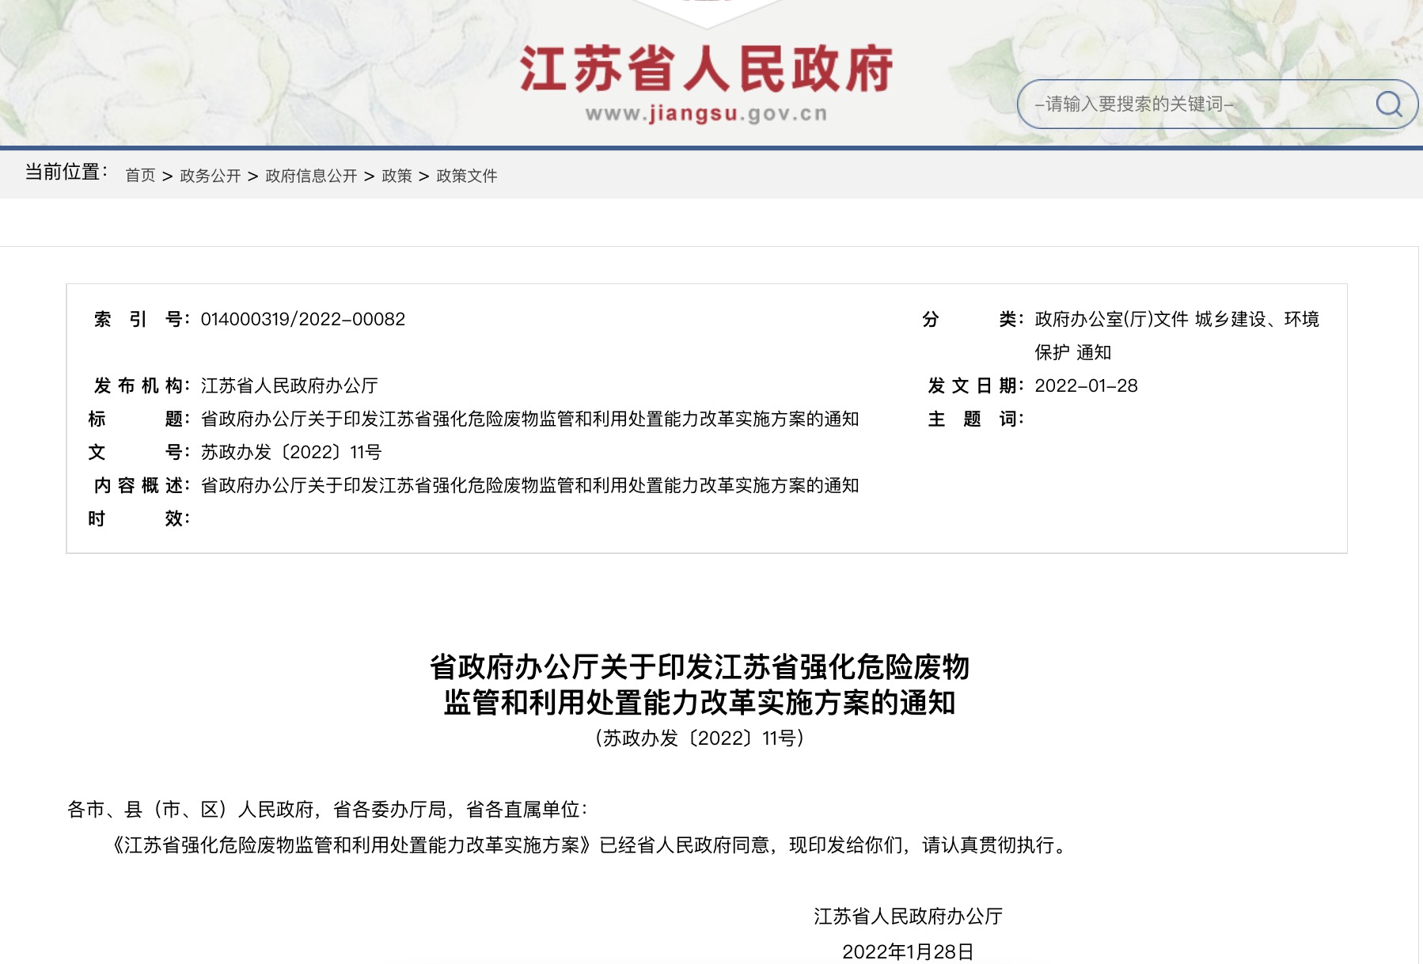1423x964 pixels.
Task: Open the 政务公开 breadcrumb link
Action: (210, 176)
